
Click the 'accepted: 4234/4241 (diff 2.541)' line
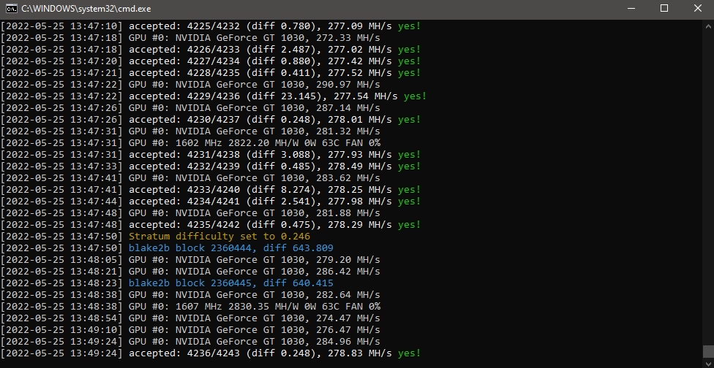pos(211,202)
